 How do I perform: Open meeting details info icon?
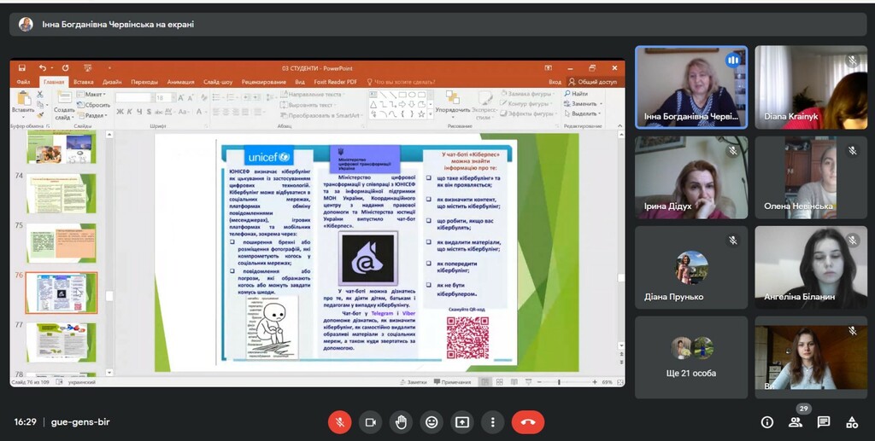coord(767,421)
